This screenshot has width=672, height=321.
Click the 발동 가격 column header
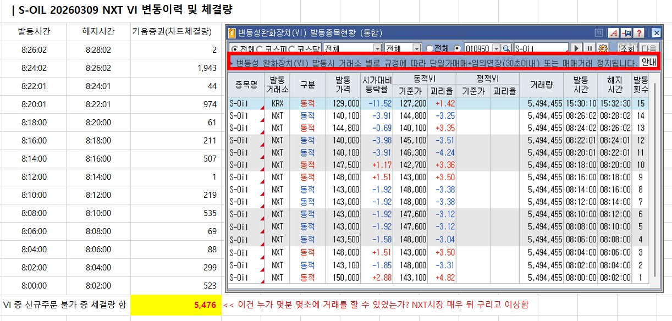point(343,84)
